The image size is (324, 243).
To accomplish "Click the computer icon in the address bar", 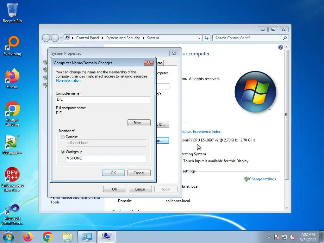I will click(x=67, y=38).
